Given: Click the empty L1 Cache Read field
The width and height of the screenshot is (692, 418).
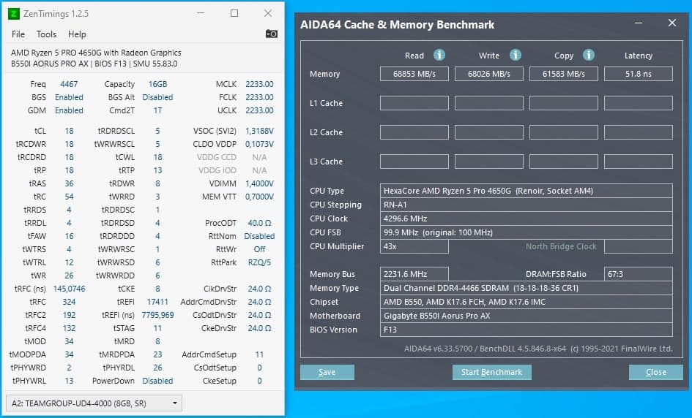Looking at the screenshot, I should [414, 103].
